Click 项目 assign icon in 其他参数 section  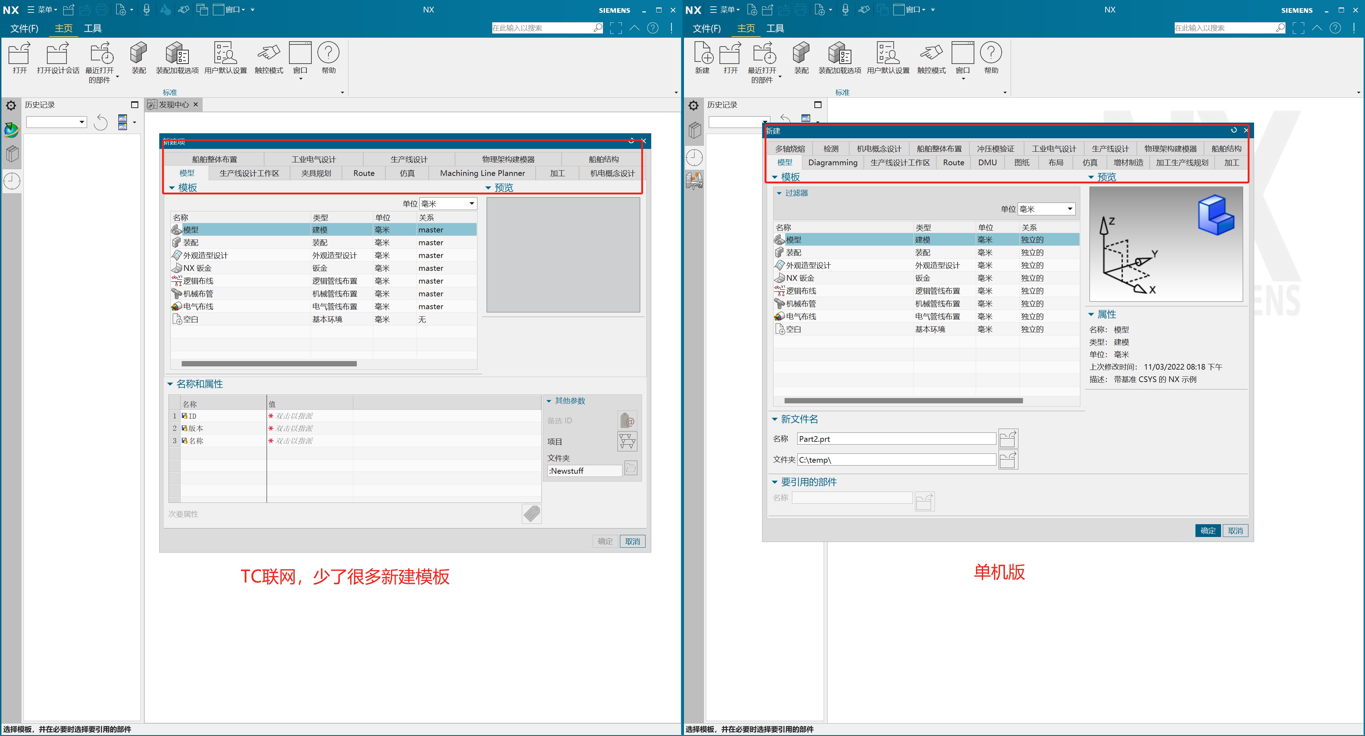pos(627,441)
